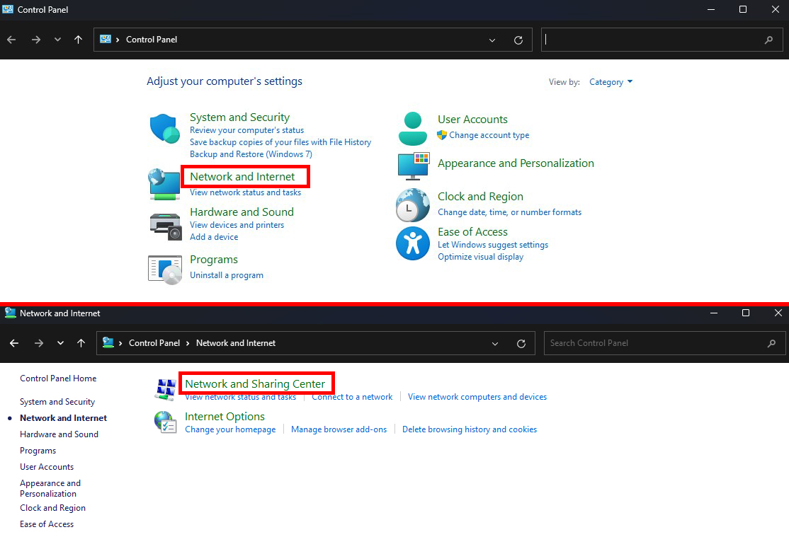
Task: Open the View by Category dropdown
Action: click(611, 82)
